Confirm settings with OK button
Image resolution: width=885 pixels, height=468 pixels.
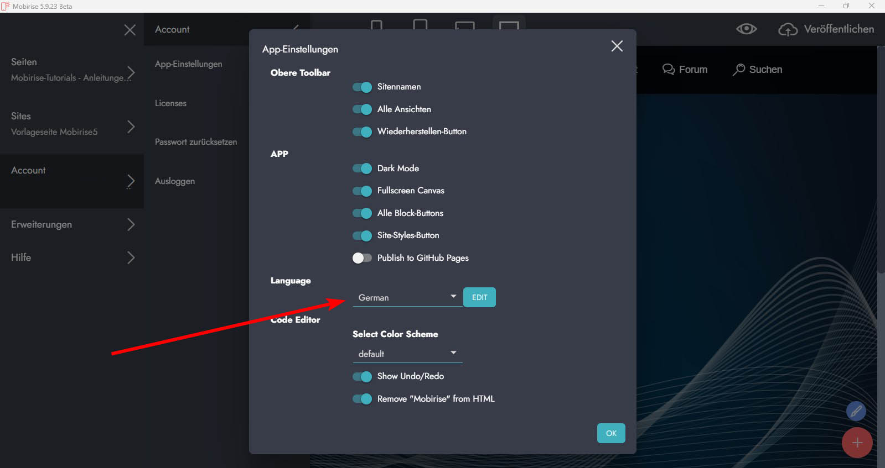pyautogui.click(x=611, y=433)
